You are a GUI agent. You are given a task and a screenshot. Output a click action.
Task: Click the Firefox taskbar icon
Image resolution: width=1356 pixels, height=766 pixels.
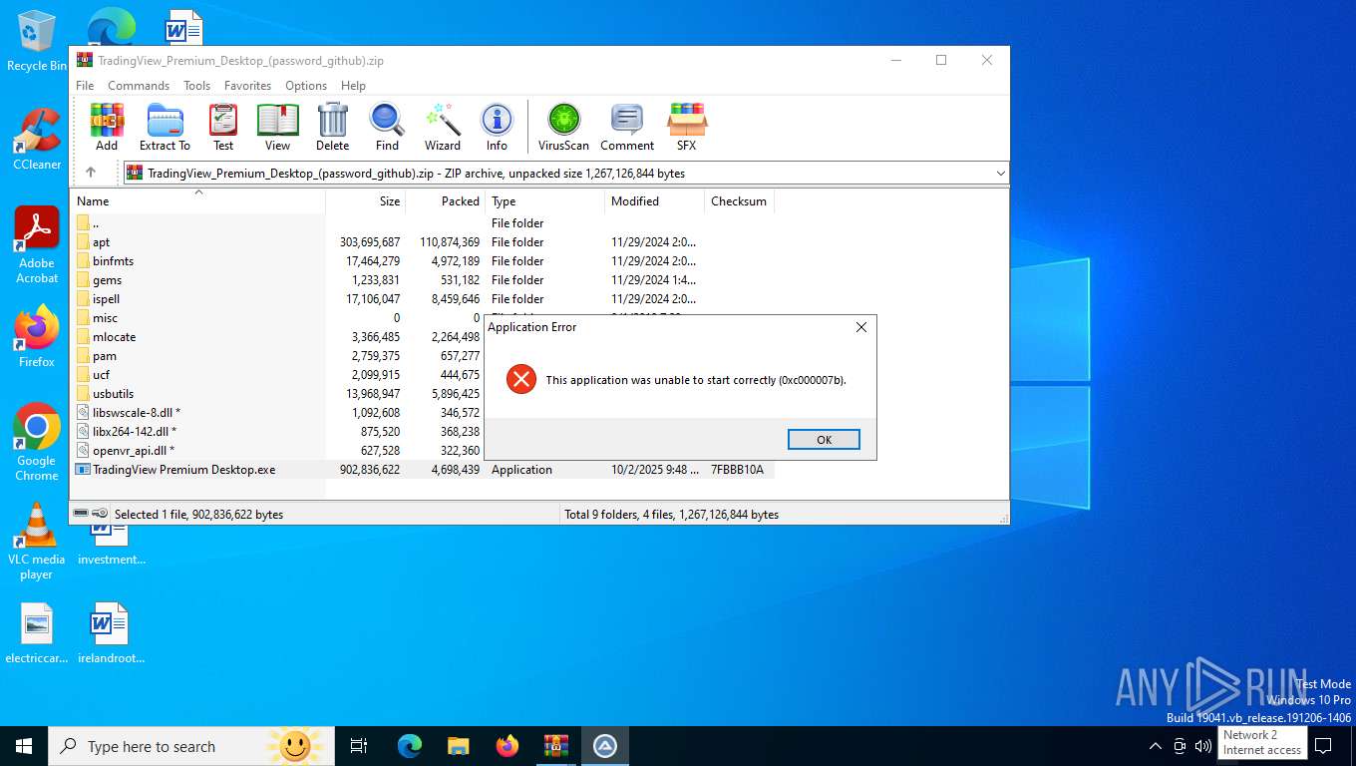(x=508, y=746)
